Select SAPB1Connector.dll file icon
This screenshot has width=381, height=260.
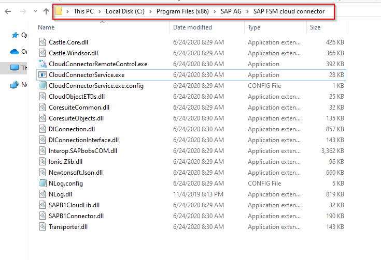pyautogui.click(x=43, y=216)
